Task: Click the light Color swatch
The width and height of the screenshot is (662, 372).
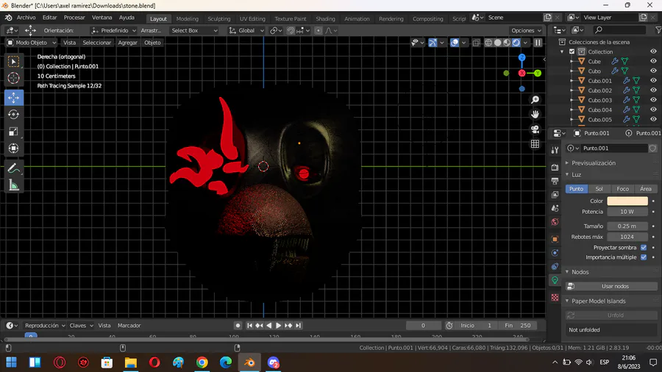Action: click(627, 201)
